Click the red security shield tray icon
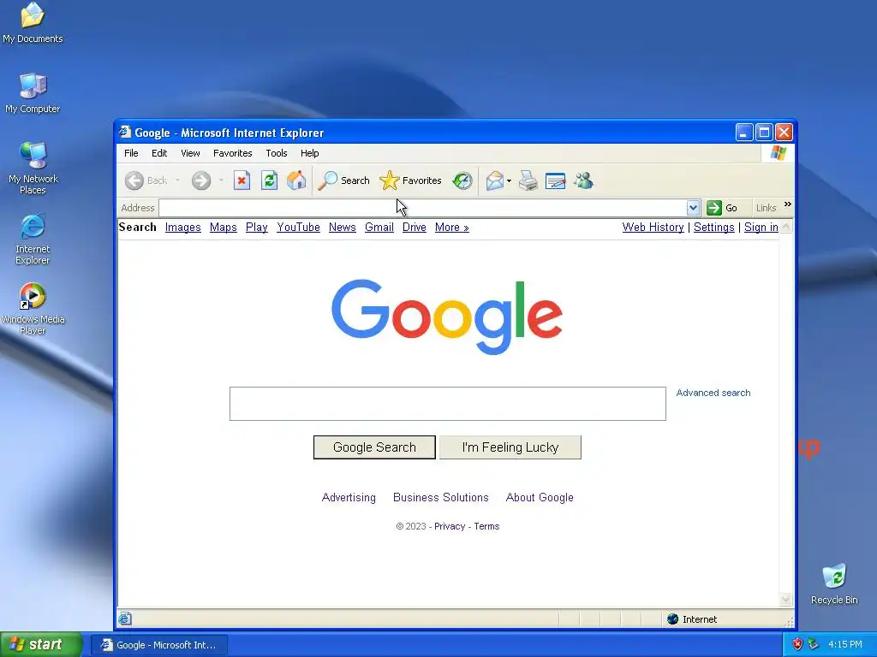Screen dimensions: 877x657 click(797, 644)
